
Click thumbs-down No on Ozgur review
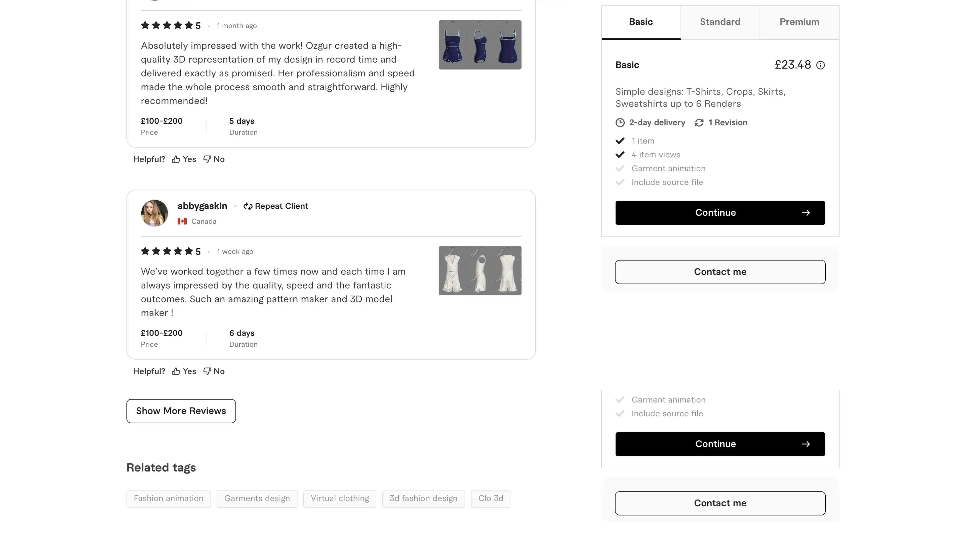coord(214,159)
